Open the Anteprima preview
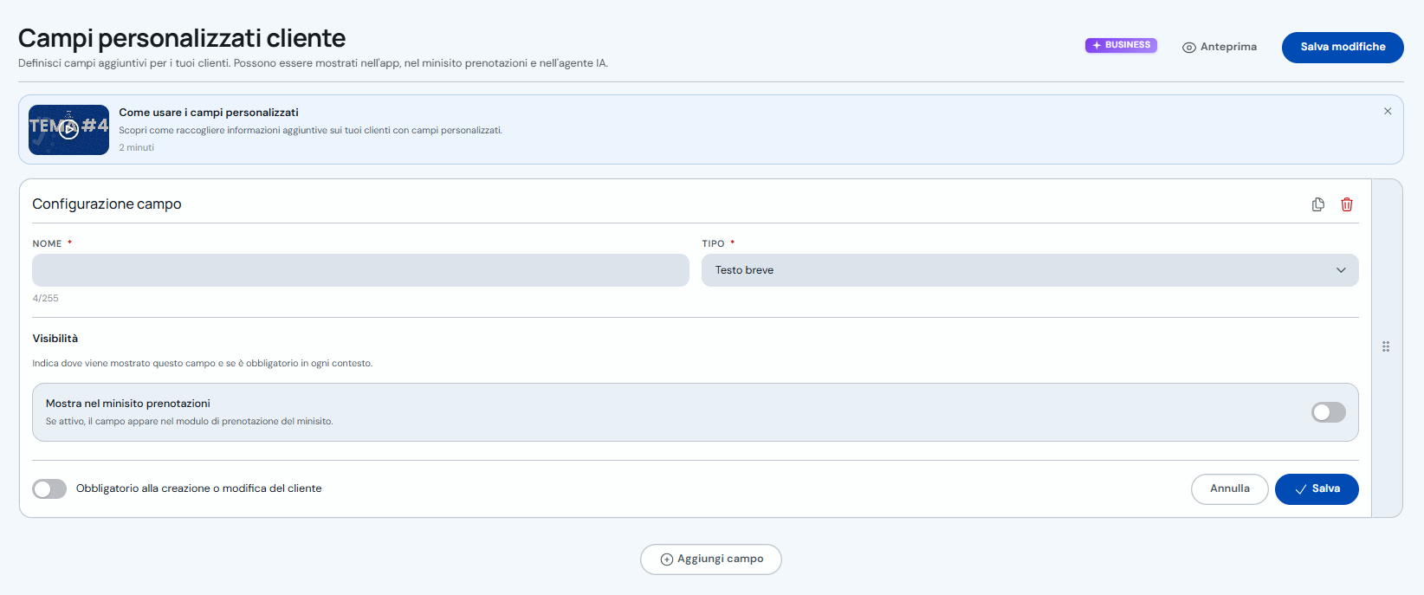 (1220, 47)
